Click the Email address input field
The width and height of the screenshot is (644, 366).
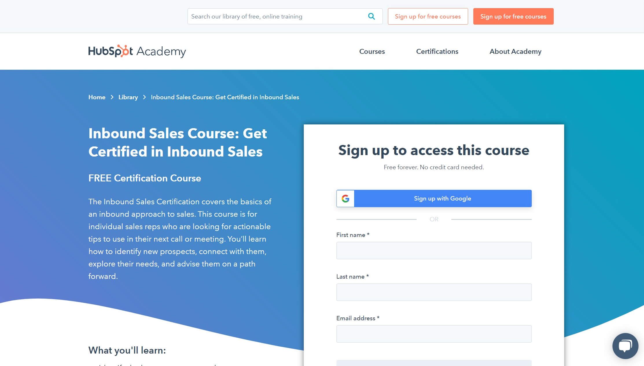(x=434, y=334)
